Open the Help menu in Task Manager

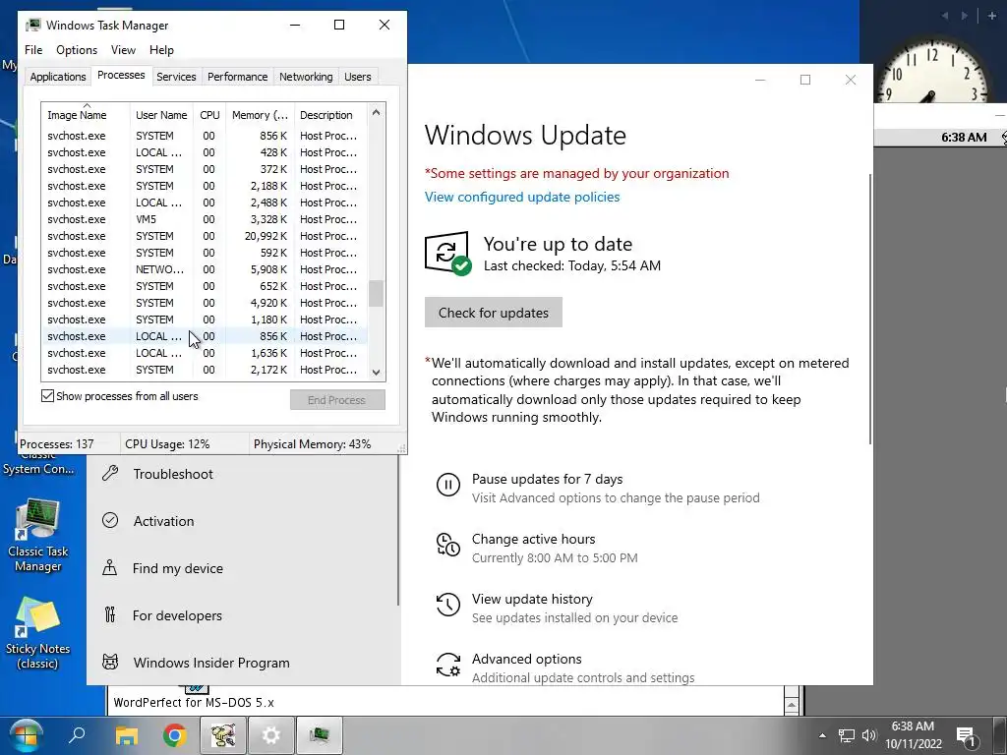161,50
